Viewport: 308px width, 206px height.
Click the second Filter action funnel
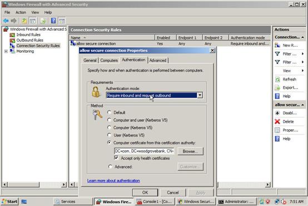coord(277,62)
